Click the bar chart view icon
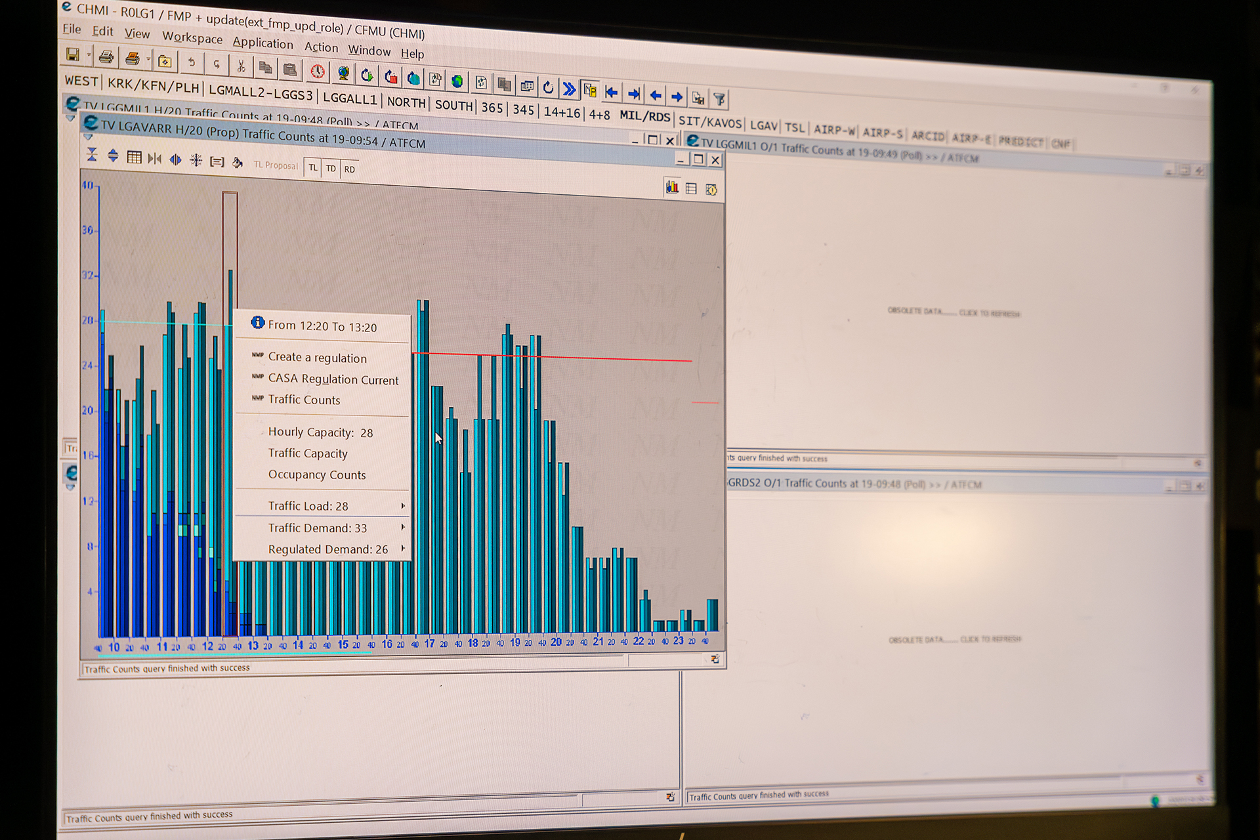Image resolution: width=1260 pixels, height=840 pixels. click(x=670, y=188)
